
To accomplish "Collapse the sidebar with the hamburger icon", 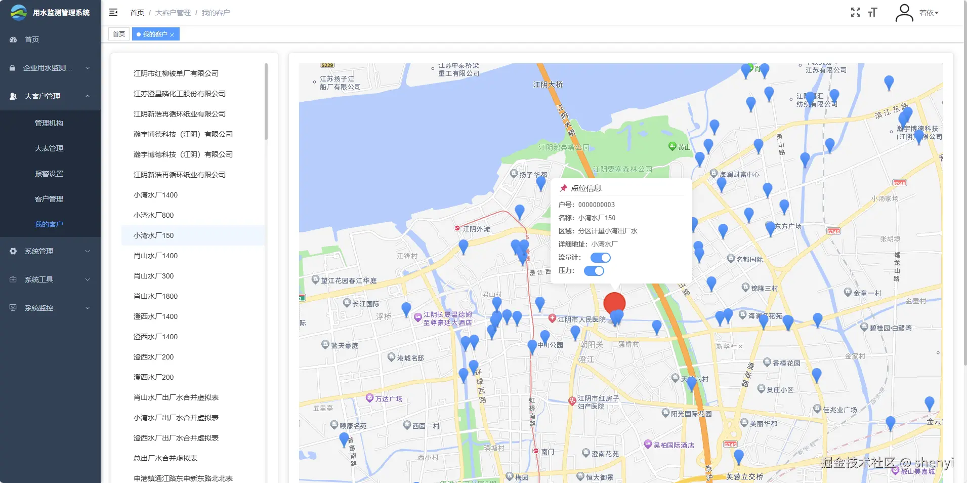I will coord(113,12).
